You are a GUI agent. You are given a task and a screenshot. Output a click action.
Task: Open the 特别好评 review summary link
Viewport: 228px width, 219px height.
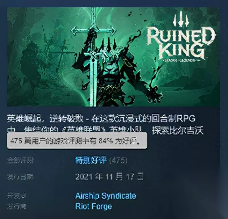tap(91, 160)
